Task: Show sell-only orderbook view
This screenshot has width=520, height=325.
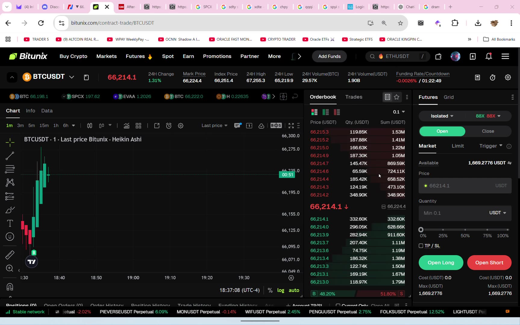Action: pyautogui.click(x=337, y=112)
